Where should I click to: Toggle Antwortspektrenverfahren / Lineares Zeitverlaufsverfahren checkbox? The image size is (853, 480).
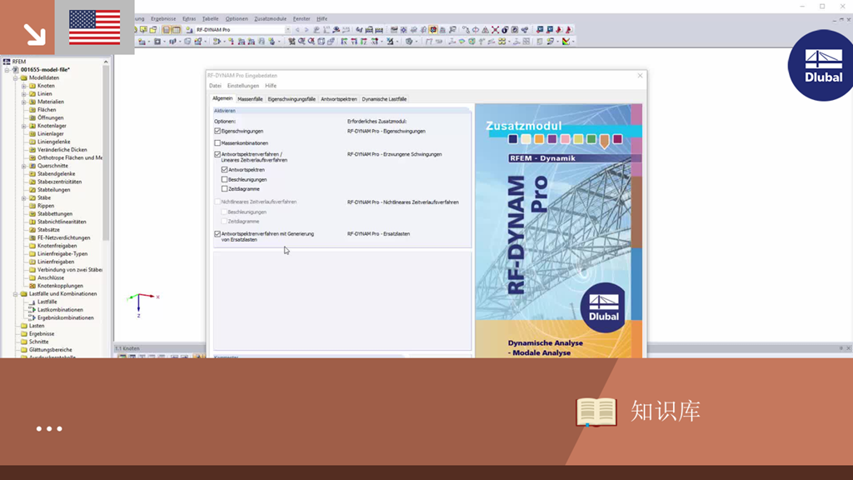217,154
